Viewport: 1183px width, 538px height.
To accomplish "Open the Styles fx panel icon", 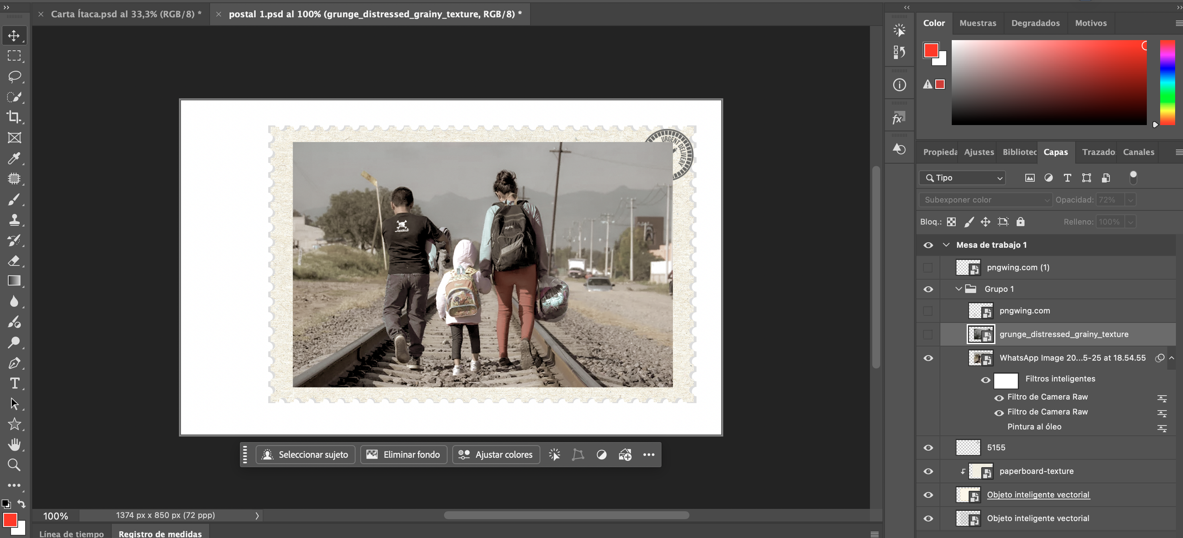I will [x=899, y=118].
